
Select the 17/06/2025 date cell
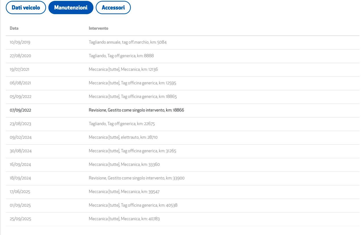click(x=20, y=192)
